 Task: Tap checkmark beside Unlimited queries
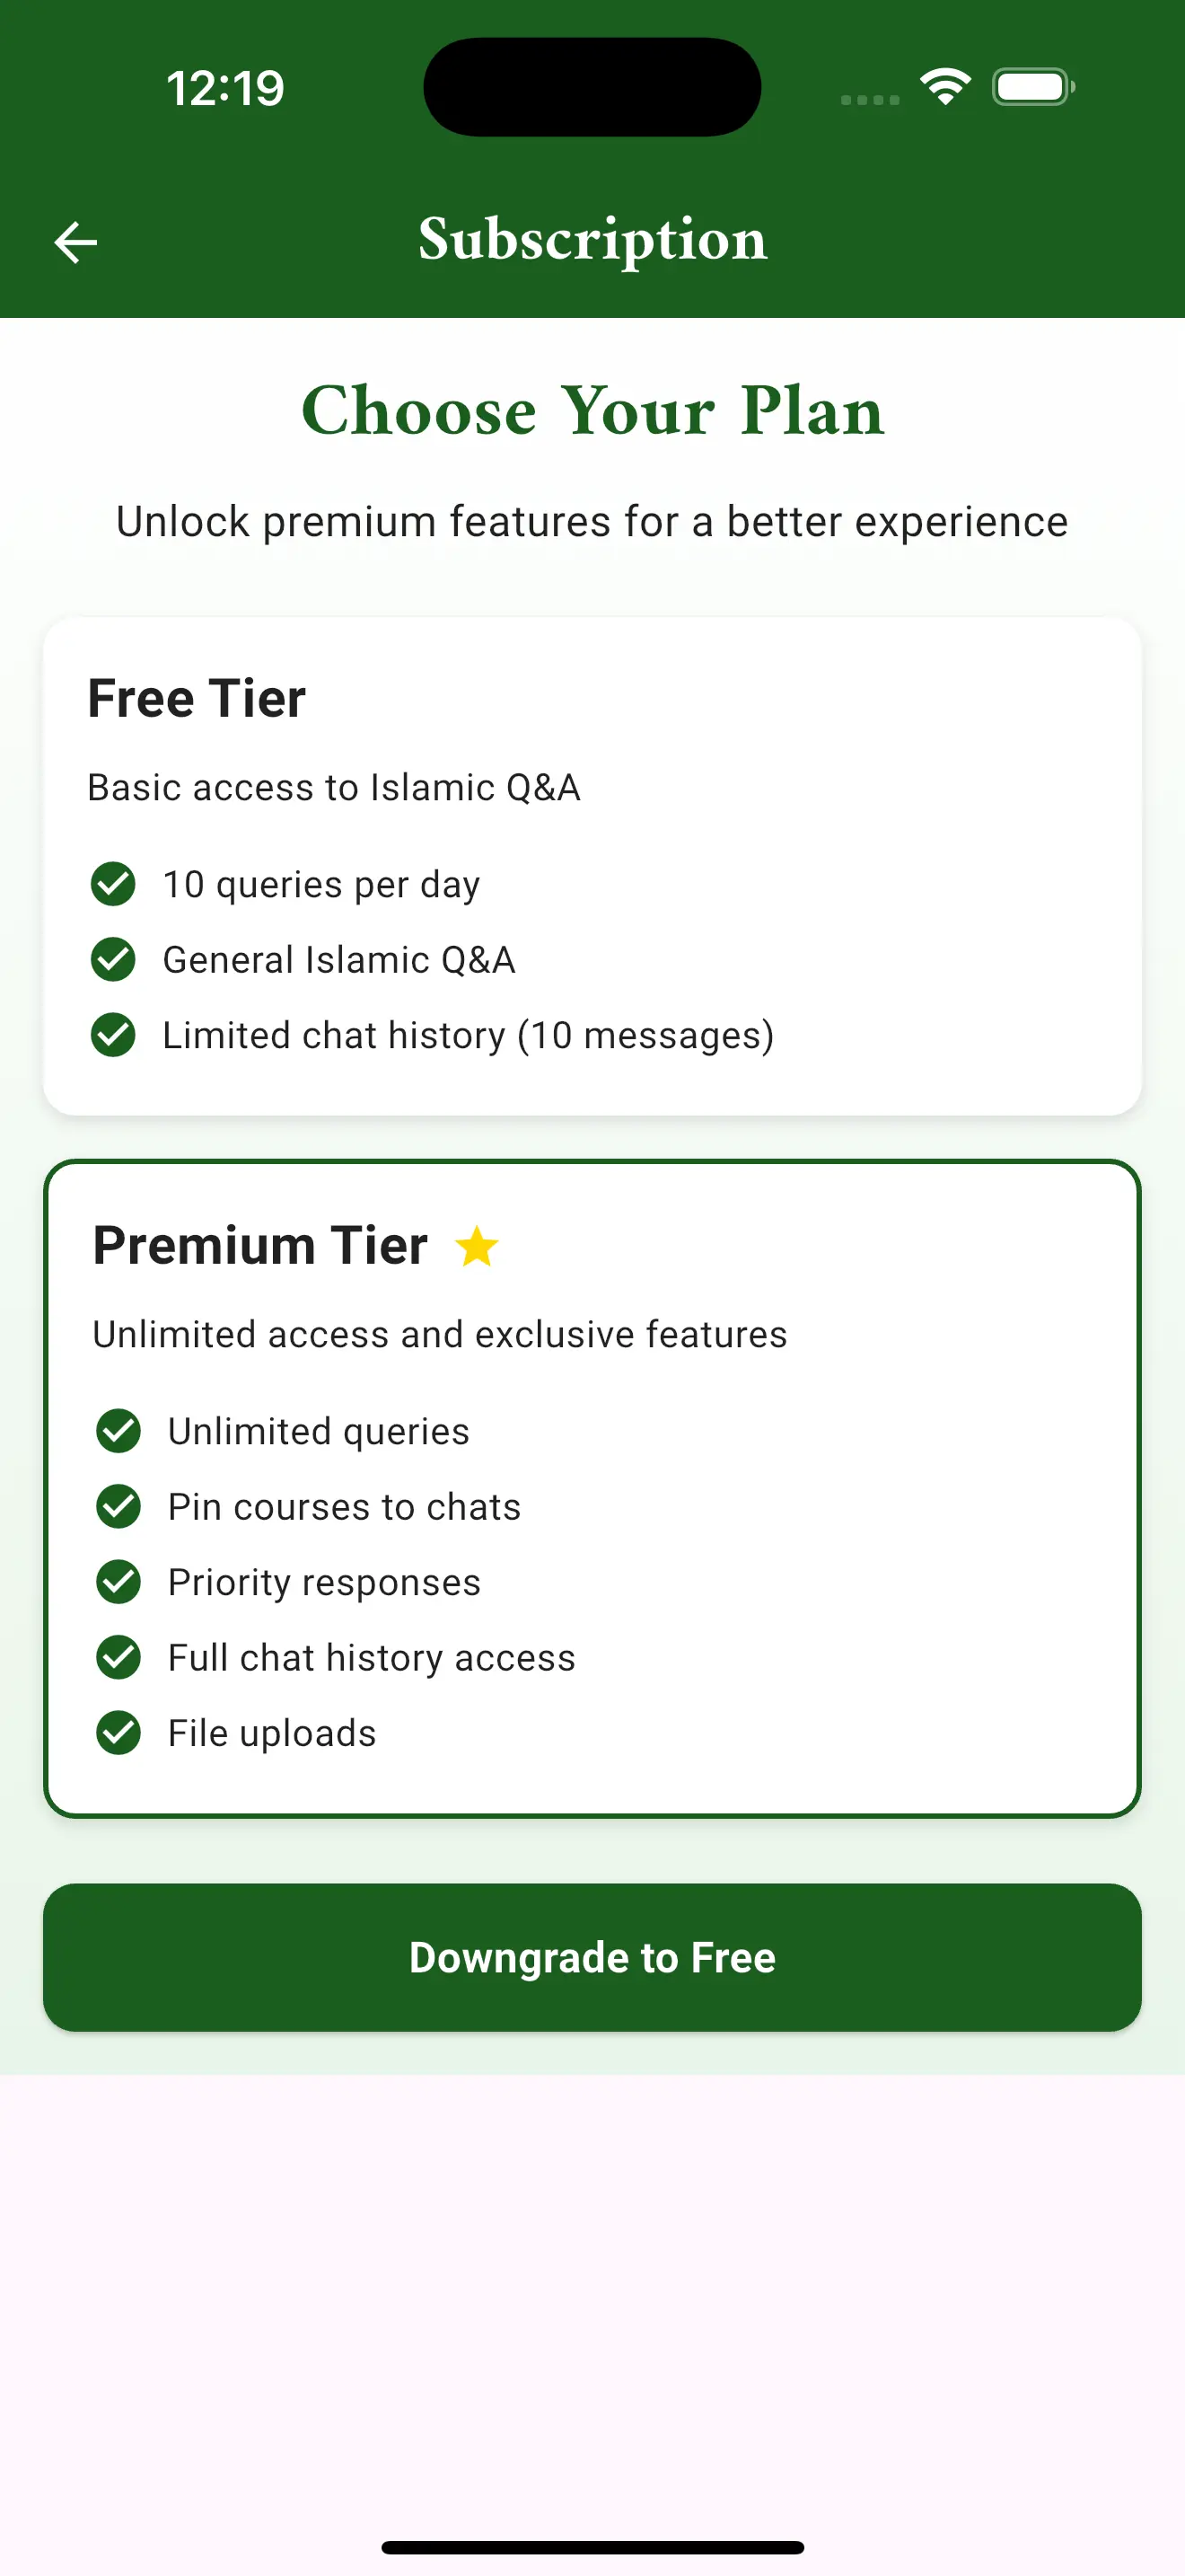pyautogui.click(x=118, y=1431)
